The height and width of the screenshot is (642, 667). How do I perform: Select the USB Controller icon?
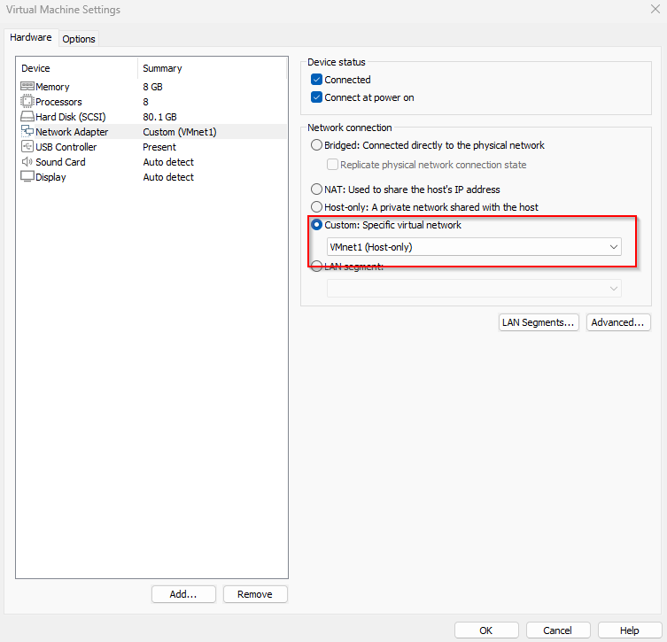[27, 147]
